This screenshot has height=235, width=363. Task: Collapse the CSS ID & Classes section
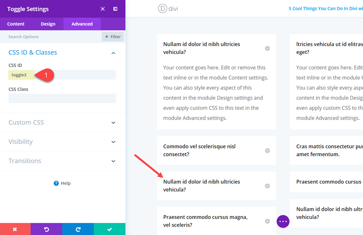(x=113, y=53)
